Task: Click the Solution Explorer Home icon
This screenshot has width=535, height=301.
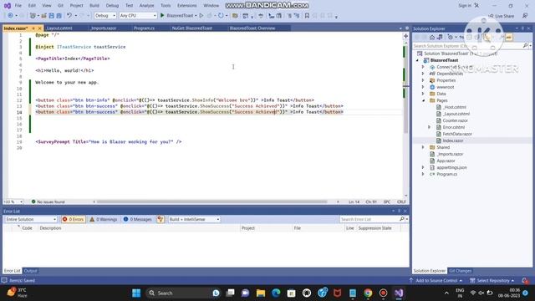Action: [432, 37]
